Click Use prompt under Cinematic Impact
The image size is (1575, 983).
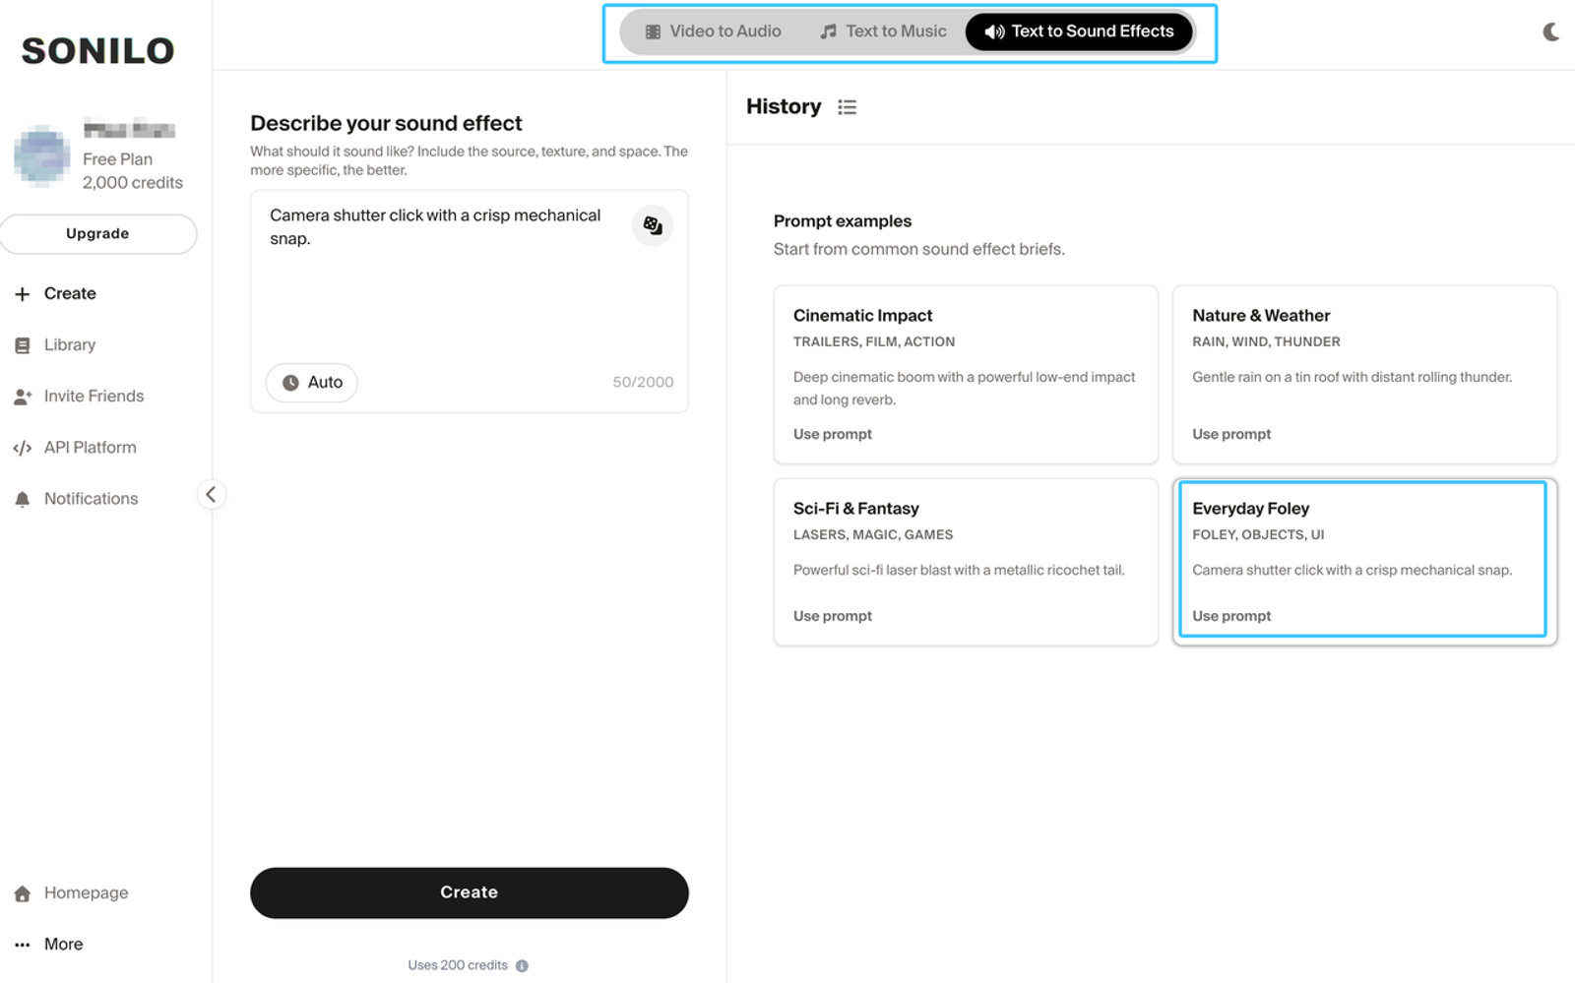point(833,434)
